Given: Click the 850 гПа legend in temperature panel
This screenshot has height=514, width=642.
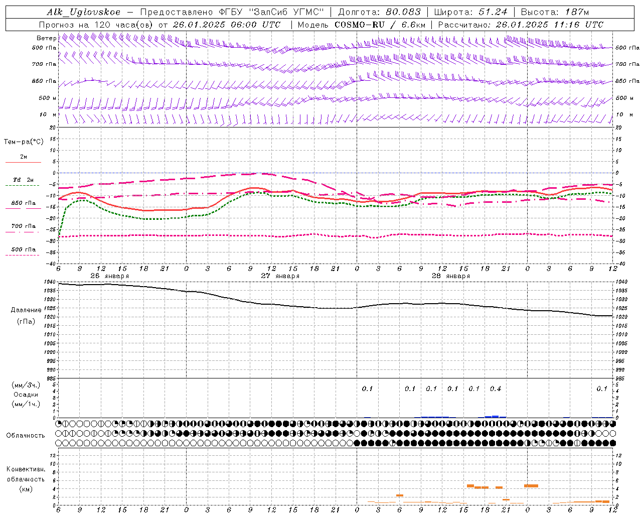Looking at the screenshot, I should tap(24, 203).
